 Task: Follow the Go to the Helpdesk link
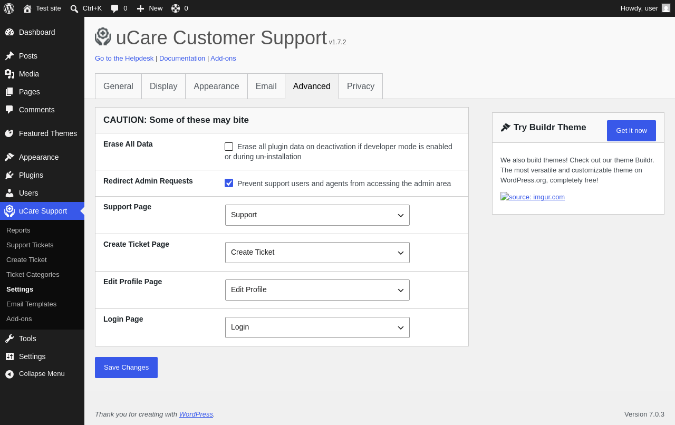(x=124, y=59)
